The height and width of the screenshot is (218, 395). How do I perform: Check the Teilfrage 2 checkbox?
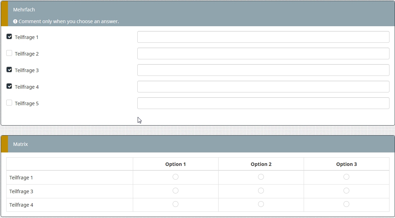coord(9,53)
